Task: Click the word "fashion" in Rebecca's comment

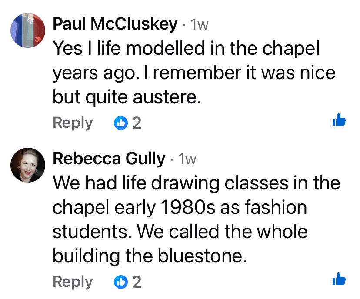Action: (x=280, y=208)
